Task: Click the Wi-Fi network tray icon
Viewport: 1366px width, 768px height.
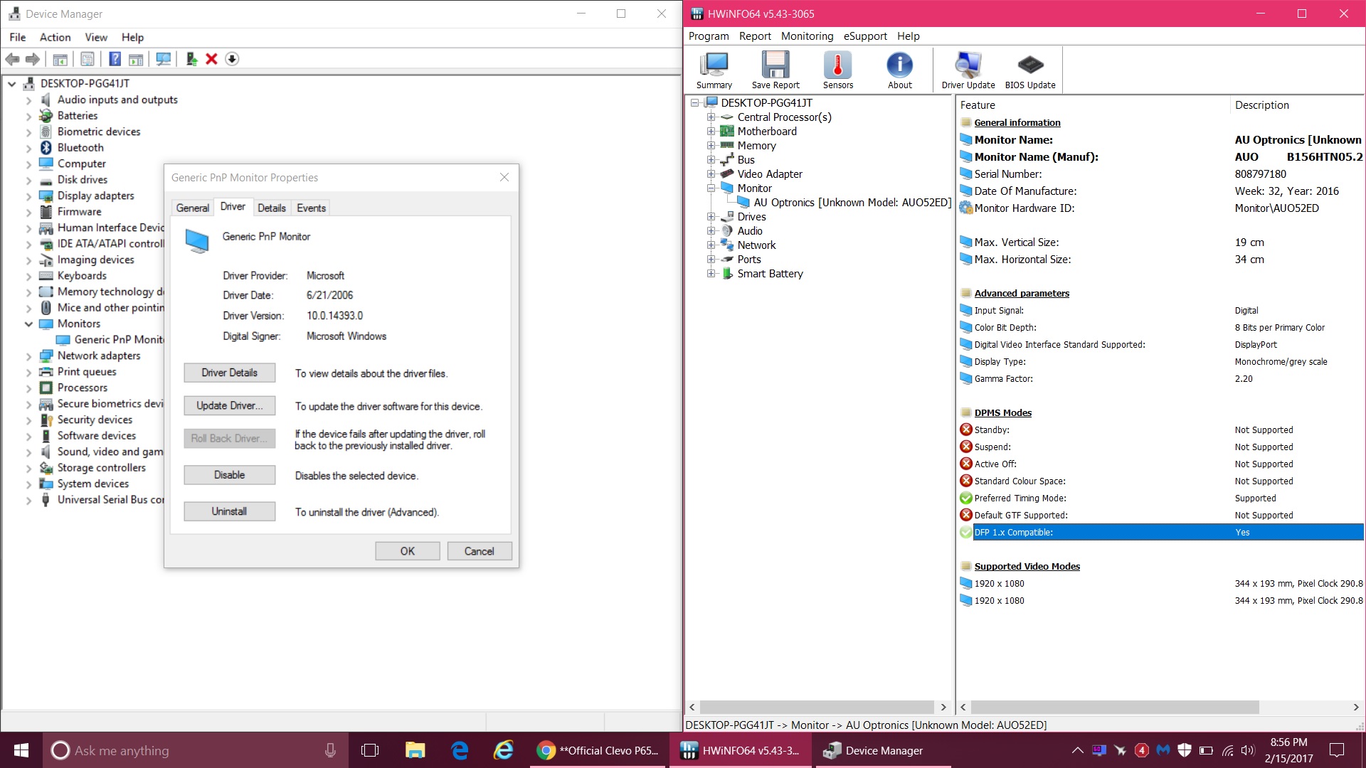Action: tap(1227, 750)
